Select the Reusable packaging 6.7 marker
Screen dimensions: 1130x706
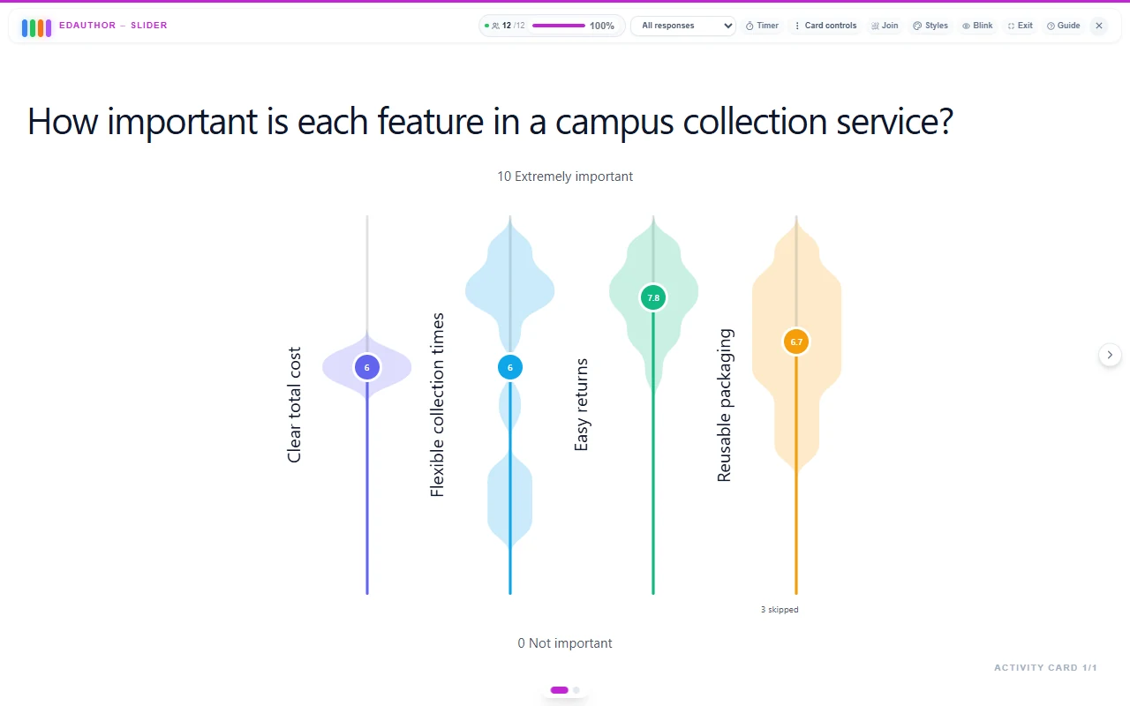[796, 342]
